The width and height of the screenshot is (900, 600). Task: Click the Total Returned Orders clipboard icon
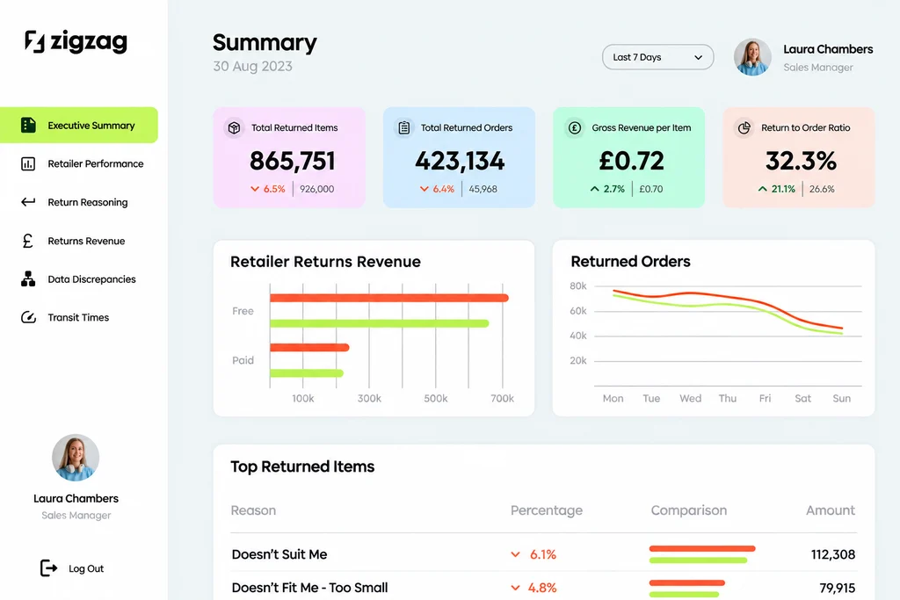404,128
